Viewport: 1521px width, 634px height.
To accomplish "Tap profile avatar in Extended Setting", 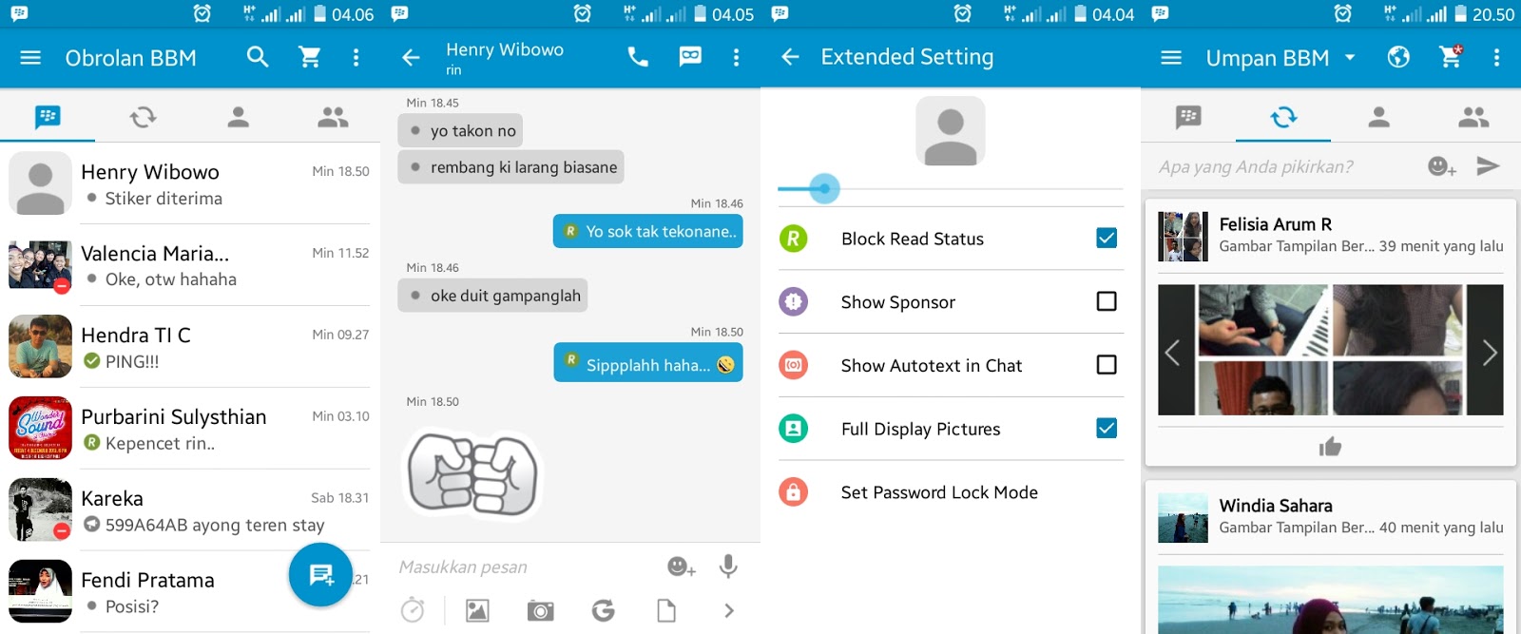I will (x=951, y=130).
